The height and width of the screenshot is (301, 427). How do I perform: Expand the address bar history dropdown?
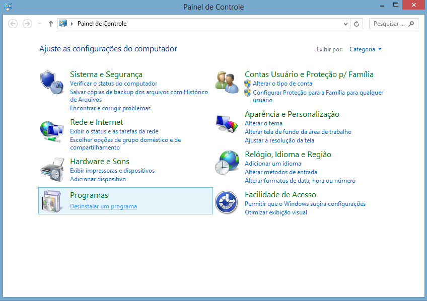tap(345, 24)
